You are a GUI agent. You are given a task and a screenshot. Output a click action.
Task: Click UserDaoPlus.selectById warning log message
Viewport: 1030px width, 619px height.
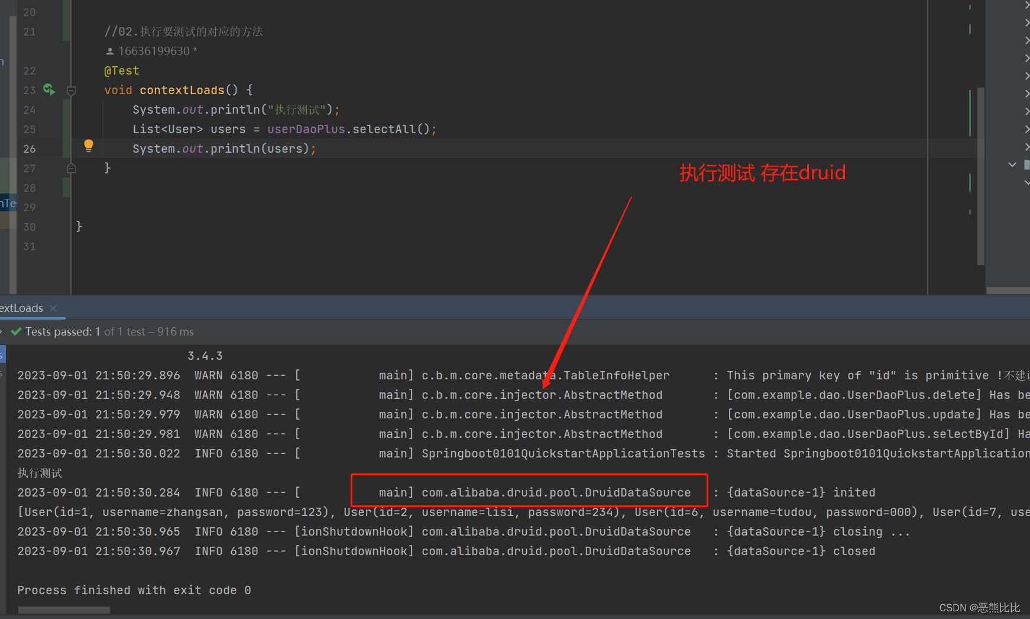878,434
